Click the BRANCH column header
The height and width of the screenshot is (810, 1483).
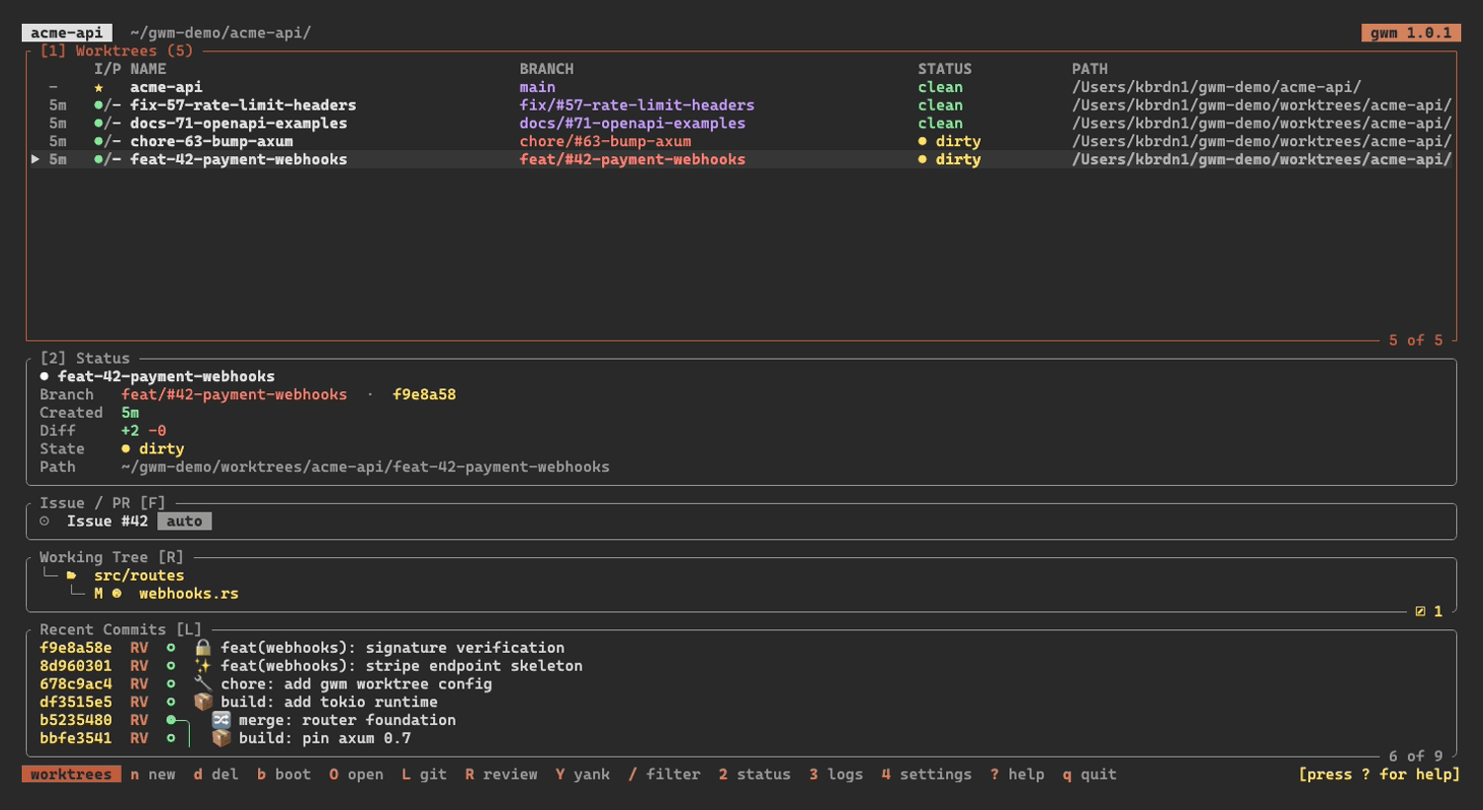[x=547, y=69]
